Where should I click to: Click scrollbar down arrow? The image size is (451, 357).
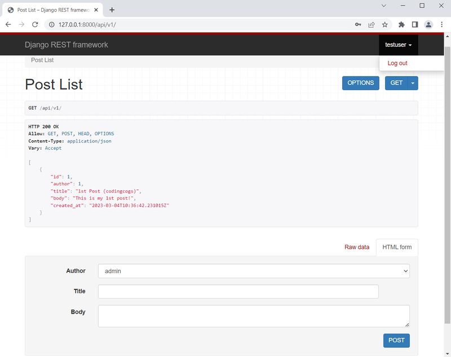[447, 354]
